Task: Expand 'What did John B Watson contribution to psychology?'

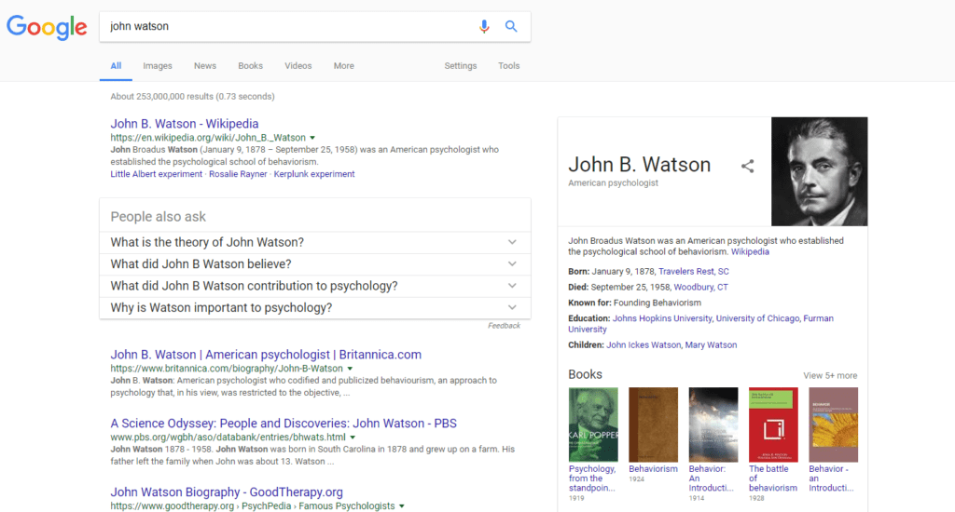Action: (x=315, y=286)
